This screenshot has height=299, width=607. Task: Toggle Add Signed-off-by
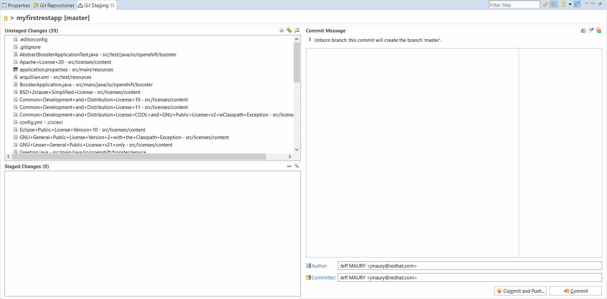click(591, 30)
